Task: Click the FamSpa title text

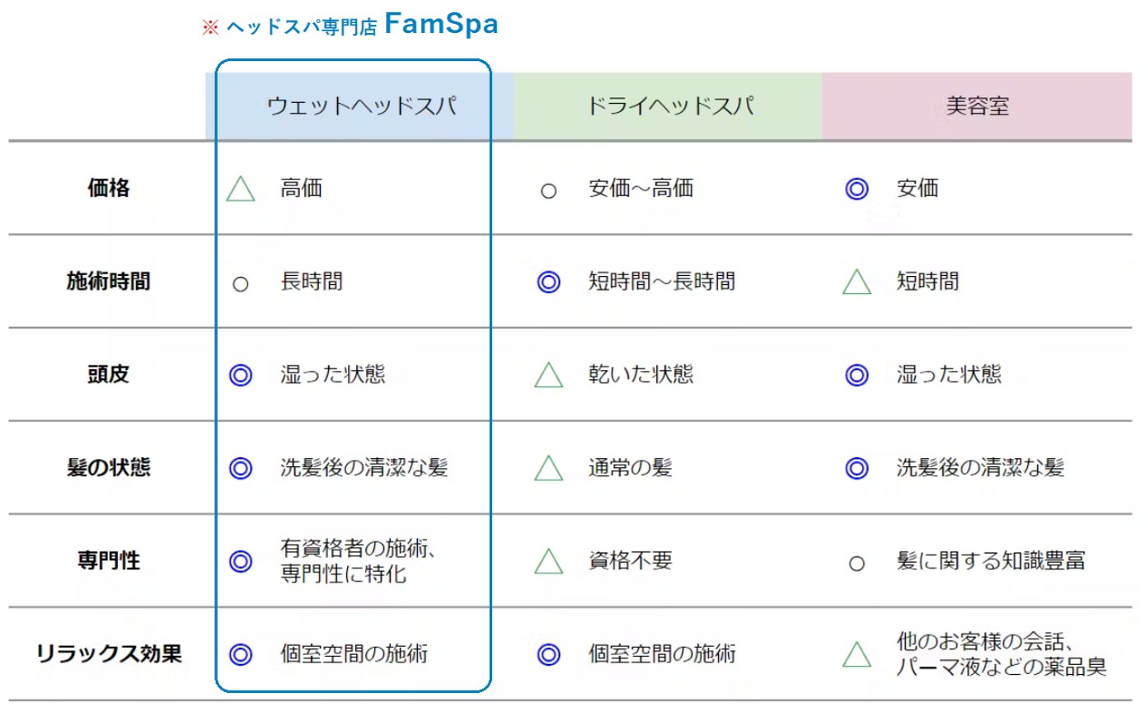Action: (441, 24)
